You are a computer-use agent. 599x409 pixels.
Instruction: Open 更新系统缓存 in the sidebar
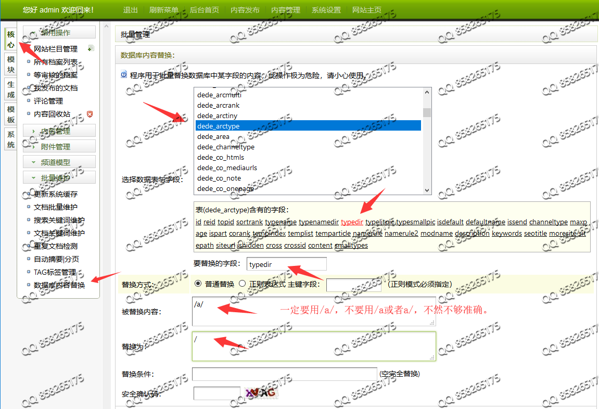point(56,194)
